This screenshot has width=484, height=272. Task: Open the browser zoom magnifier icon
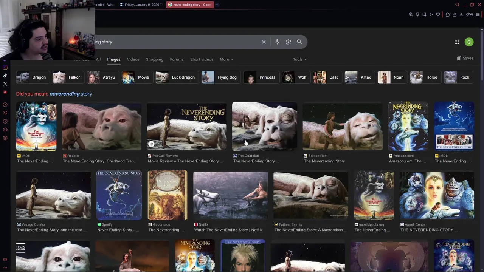pos(411,15)
